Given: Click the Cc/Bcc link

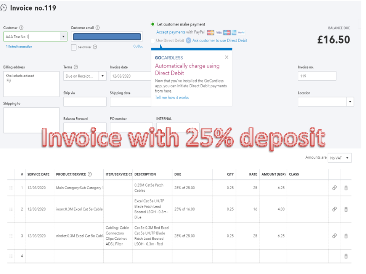Looking at the screenshot, I should coord(138,46).
